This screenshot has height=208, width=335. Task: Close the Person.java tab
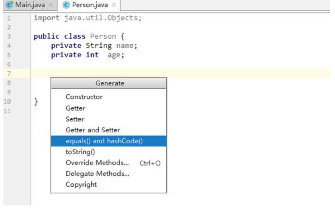click(x=114, y=5)
